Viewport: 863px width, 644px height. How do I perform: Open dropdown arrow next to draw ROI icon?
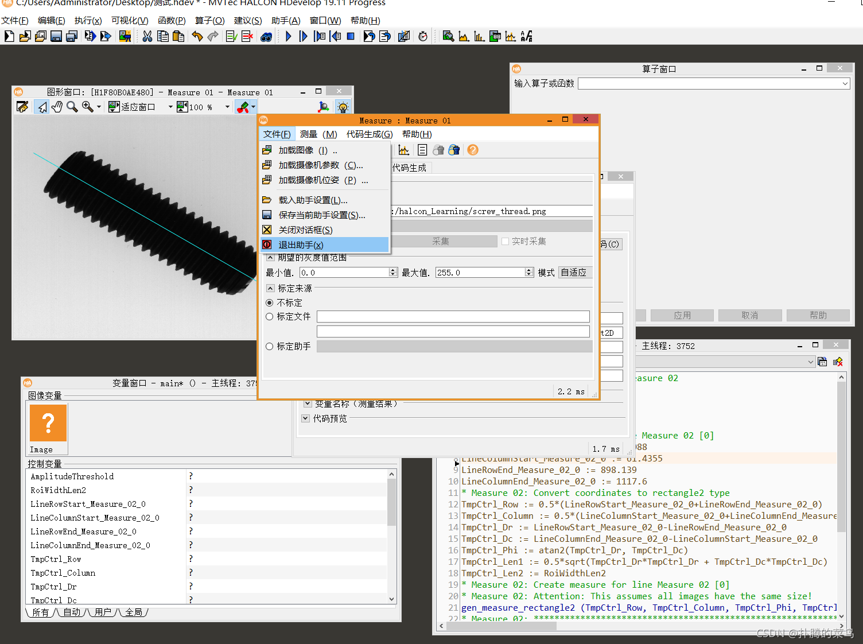pos(253,107)
